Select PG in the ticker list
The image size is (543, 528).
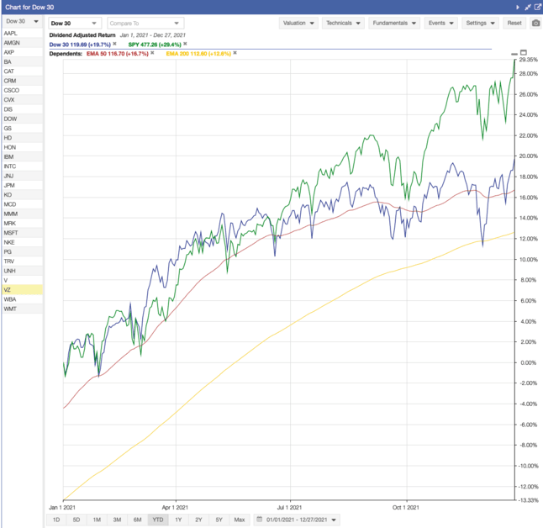[22, 252]
